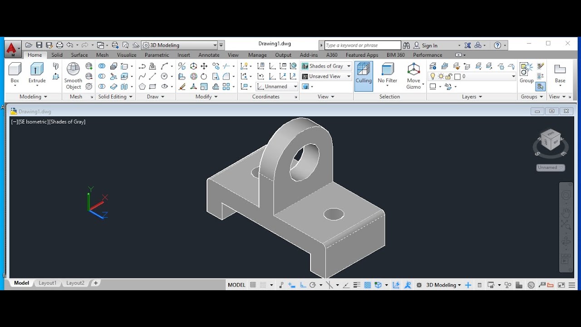Open the Unnamed UCS dropdown in Coordinates
Screen dimensions: 581x327
point(277,86)
